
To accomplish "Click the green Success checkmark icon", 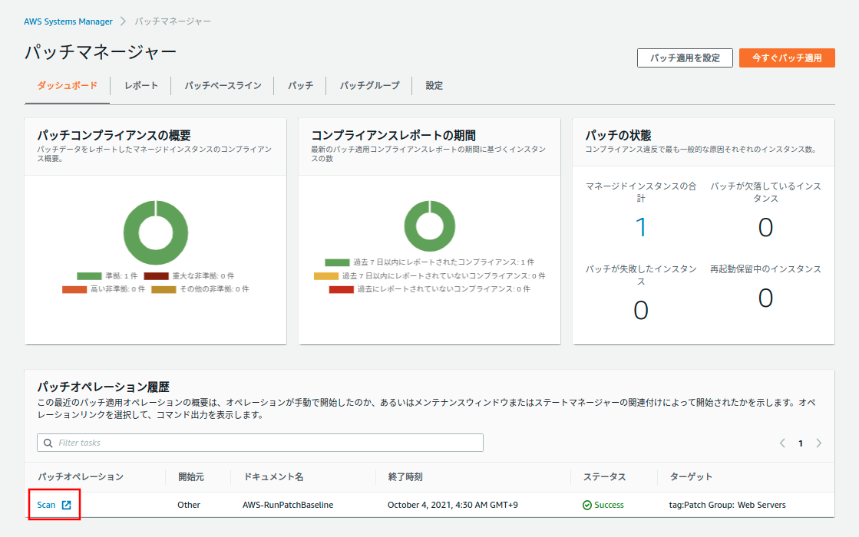I will [x=587, y=505].
